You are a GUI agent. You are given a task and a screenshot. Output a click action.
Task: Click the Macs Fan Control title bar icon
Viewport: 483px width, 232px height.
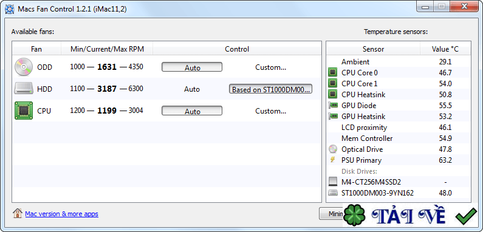click(x=10, y=9)
